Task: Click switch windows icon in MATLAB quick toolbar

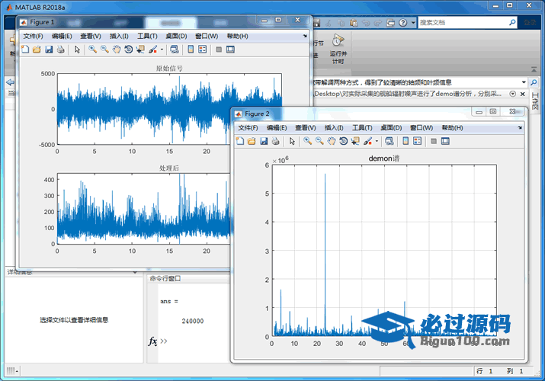Action: (391, 23)
